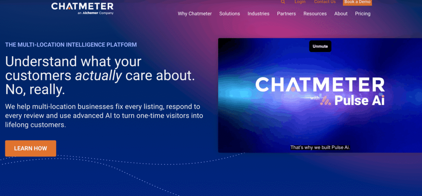Unmute the Pulse AI video
Image resolution: width=422 pixels, height=196 pixels.
click(x=320, y=46)
